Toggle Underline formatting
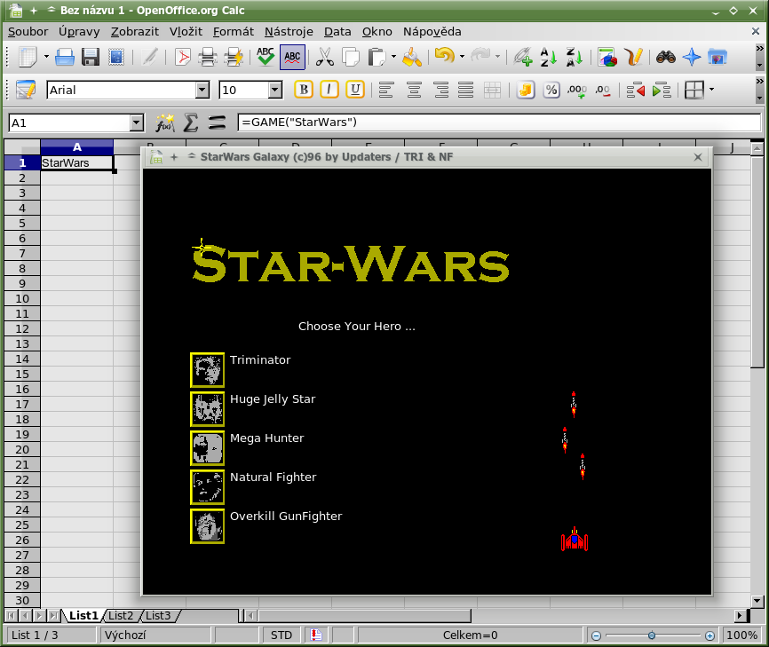Viewport: 769px width, 647px height. [x=355, y=90]
